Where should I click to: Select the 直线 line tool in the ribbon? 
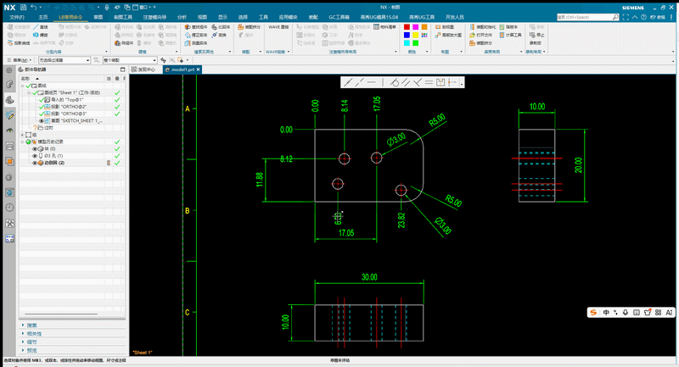point(40,27)
